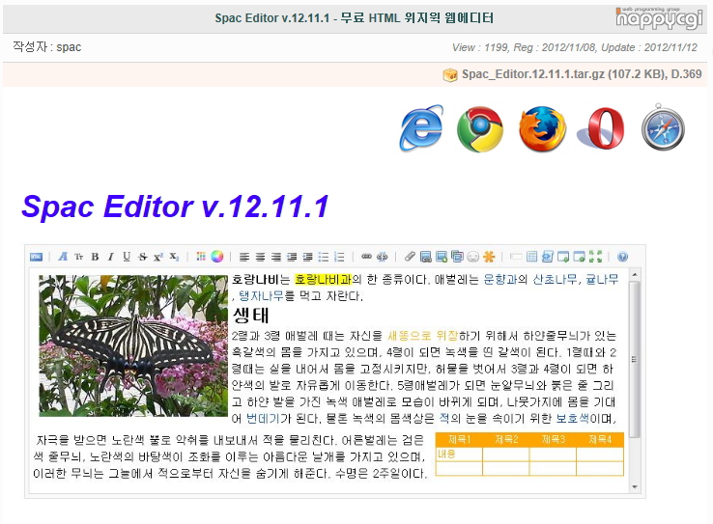713x524 pixels.
Task: Click table header 제목3
Action: (553, 439)
